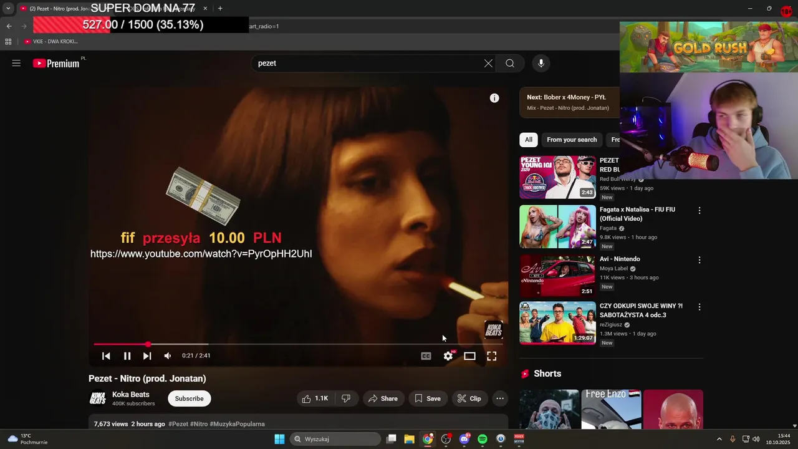
Task: Open player settings gear
Action: 448,355
